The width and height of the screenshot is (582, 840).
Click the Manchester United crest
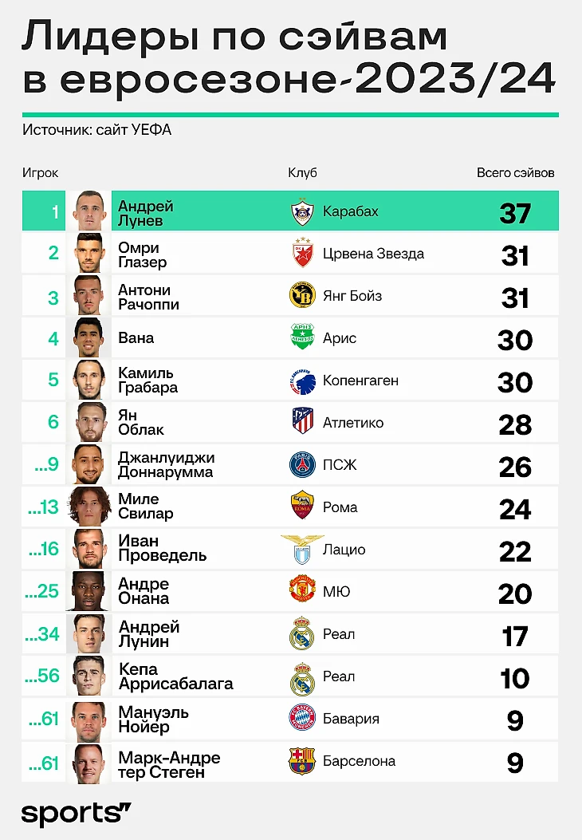click(301, 592)
